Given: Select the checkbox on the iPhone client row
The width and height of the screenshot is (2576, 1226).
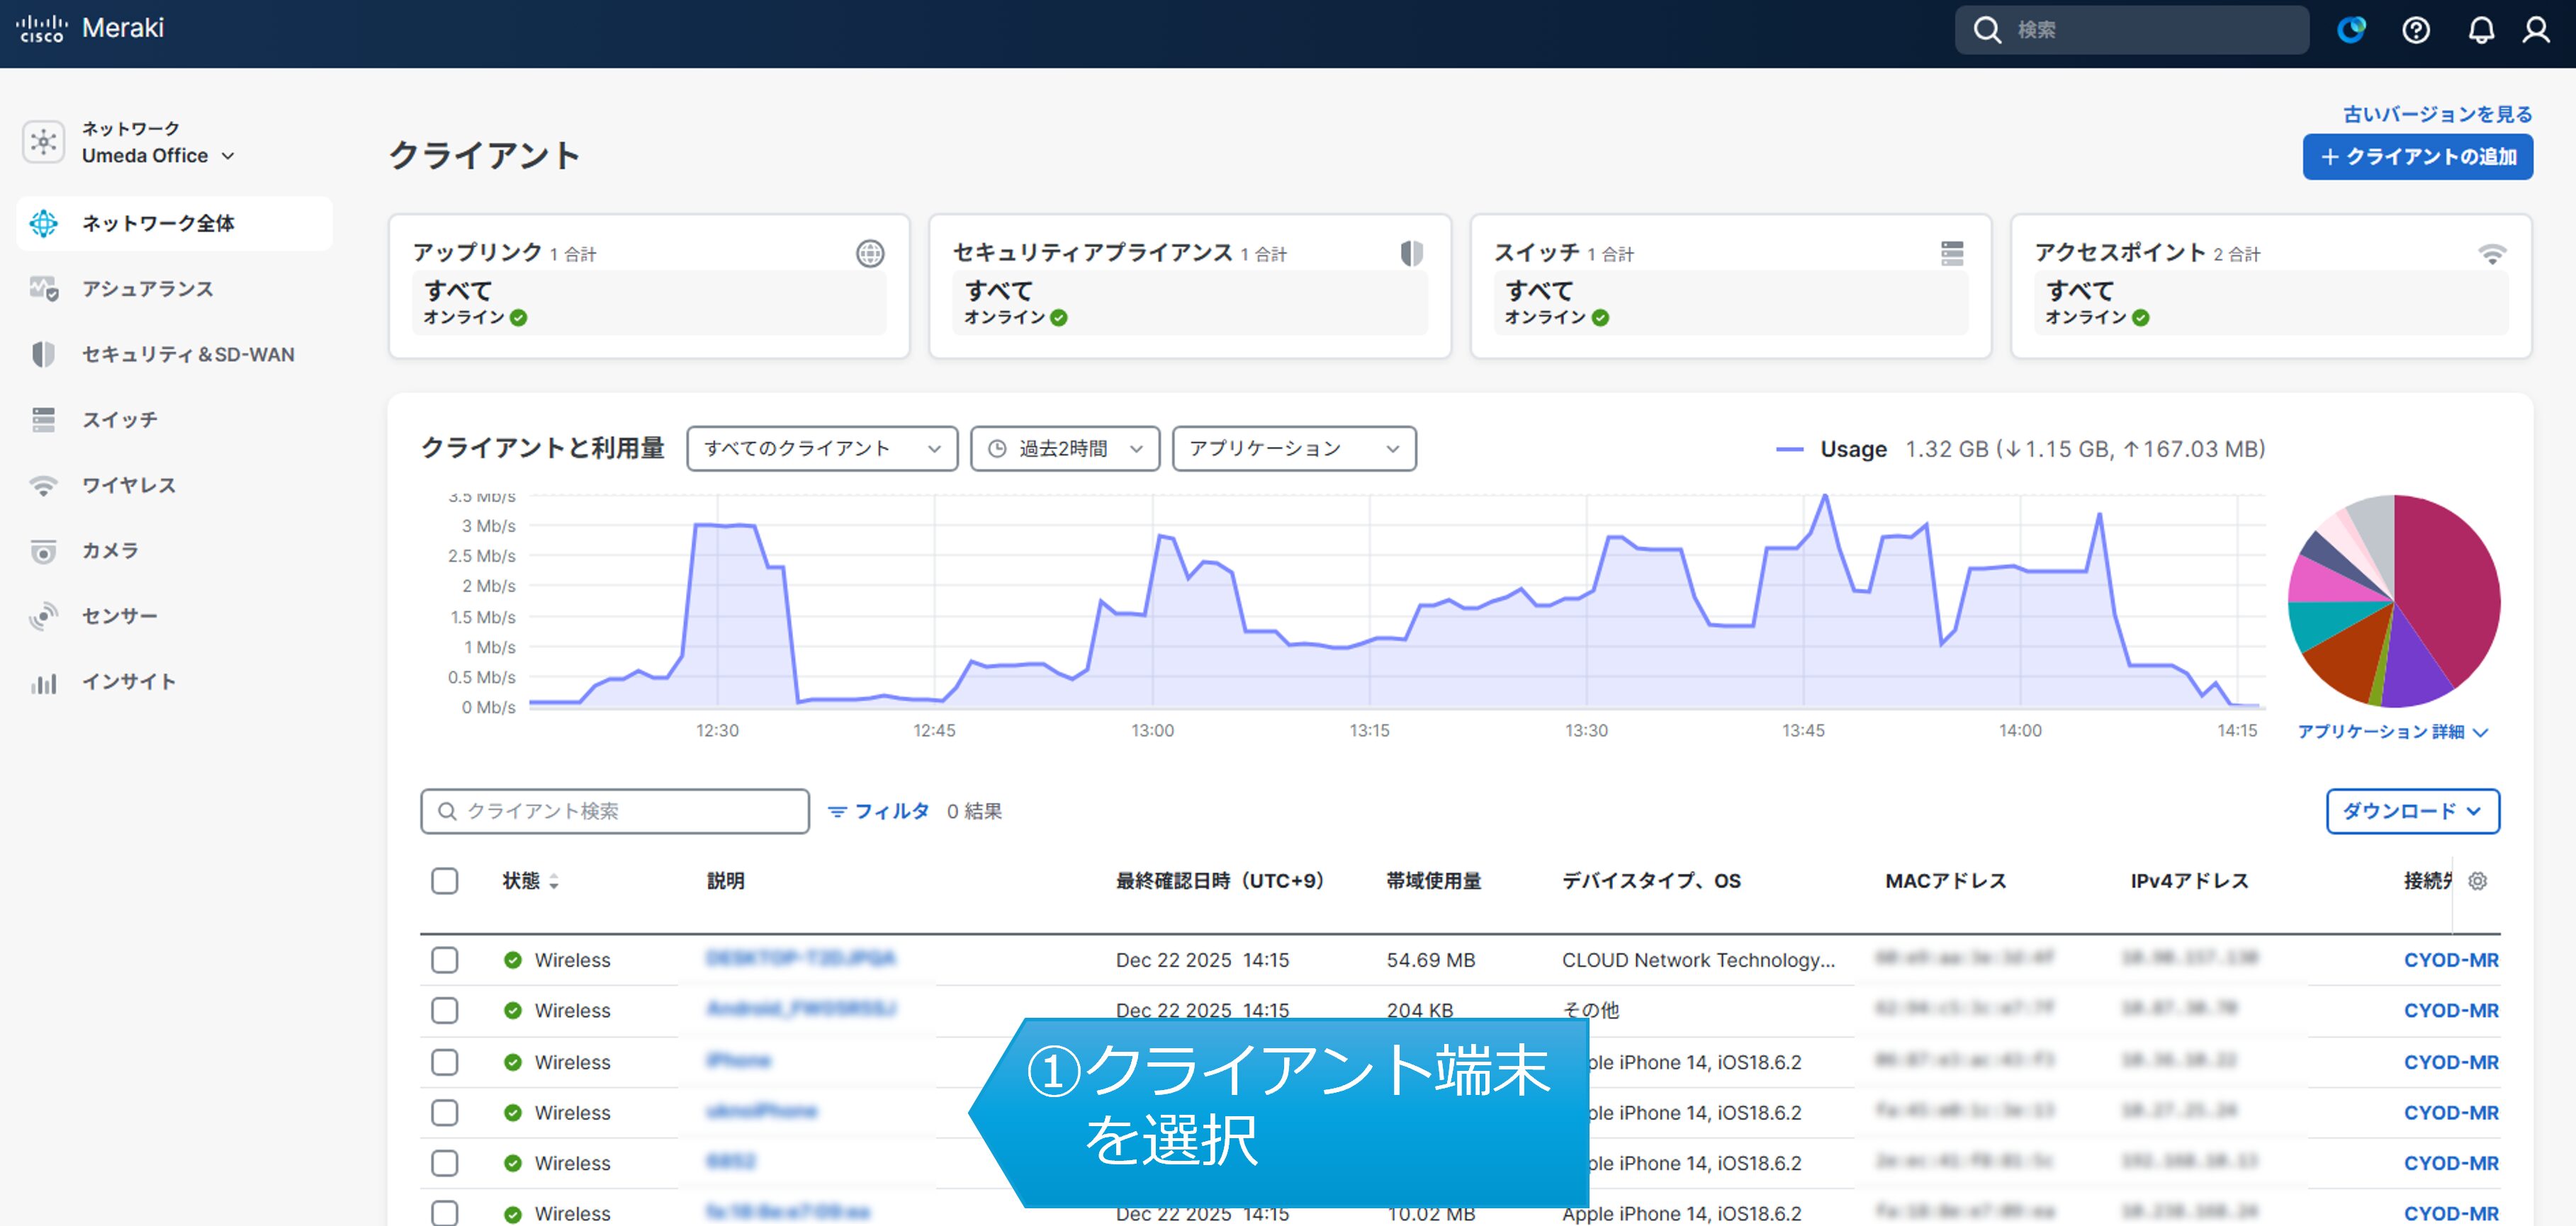Looking at the screenshot, I should [444, 1061].
